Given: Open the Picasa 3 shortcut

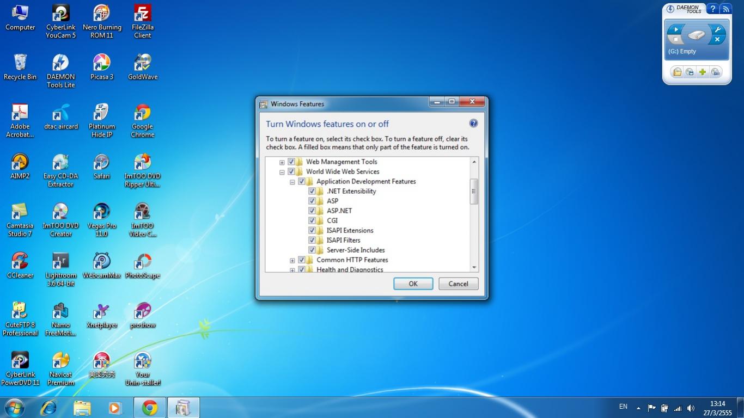Looking at the screenshot, I should pos(102,67).
